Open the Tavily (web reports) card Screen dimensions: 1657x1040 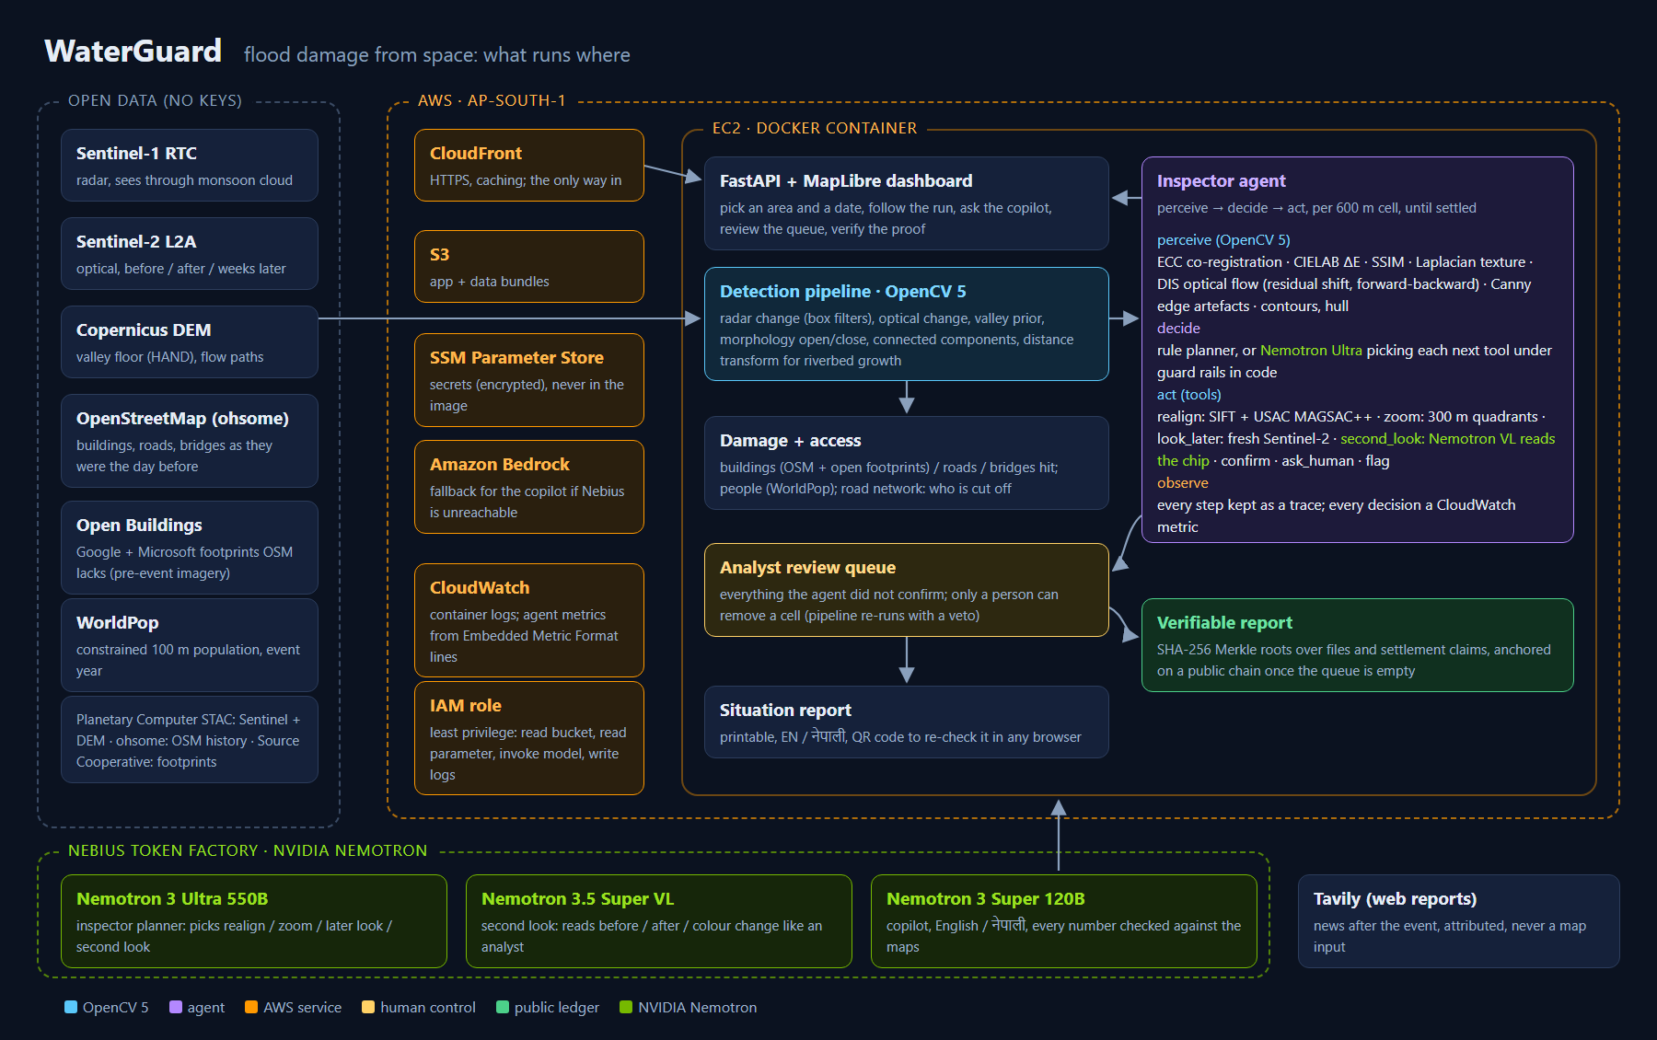(1459, 921)
